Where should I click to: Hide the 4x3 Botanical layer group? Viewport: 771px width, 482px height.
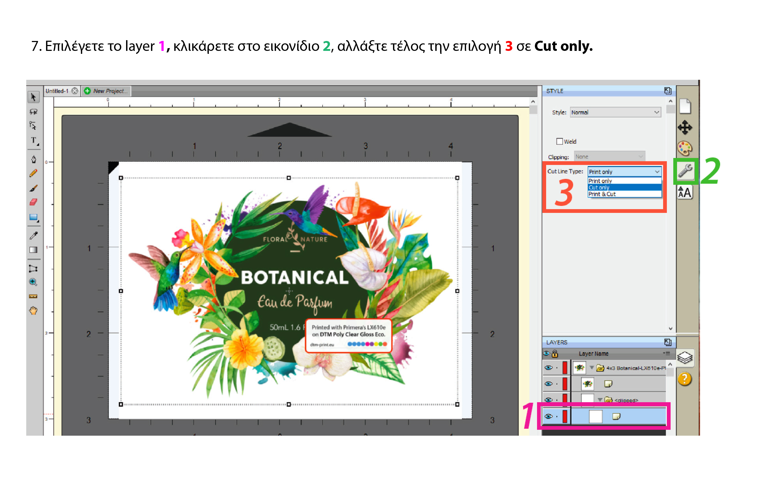548,368
